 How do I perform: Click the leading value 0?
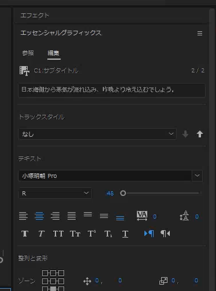tap(197, 217)
